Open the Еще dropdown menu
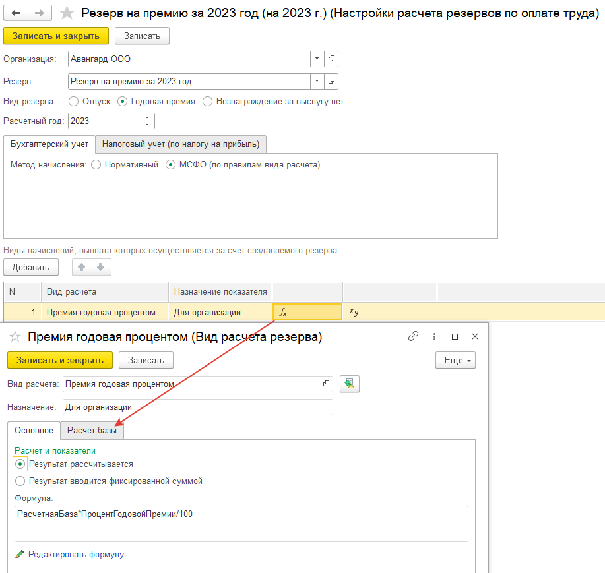Viewport: 605px width, 573px height. 456,360
